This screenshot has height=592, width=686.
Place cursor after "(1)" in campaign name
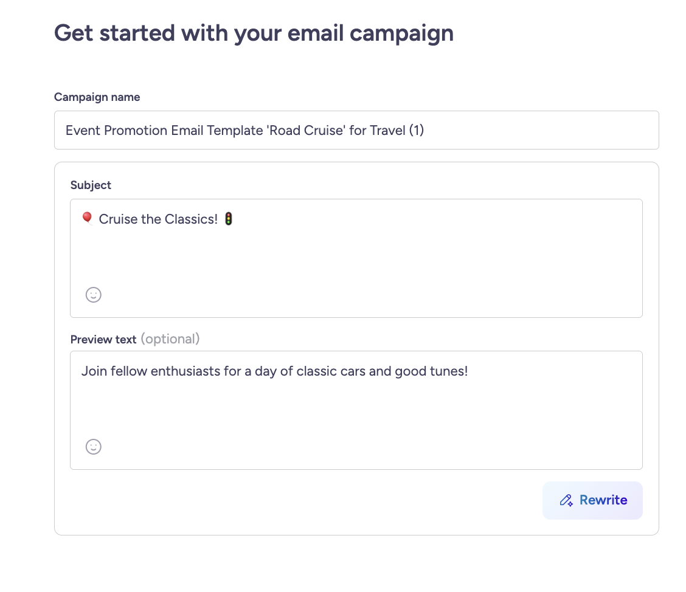click(424, 131)
